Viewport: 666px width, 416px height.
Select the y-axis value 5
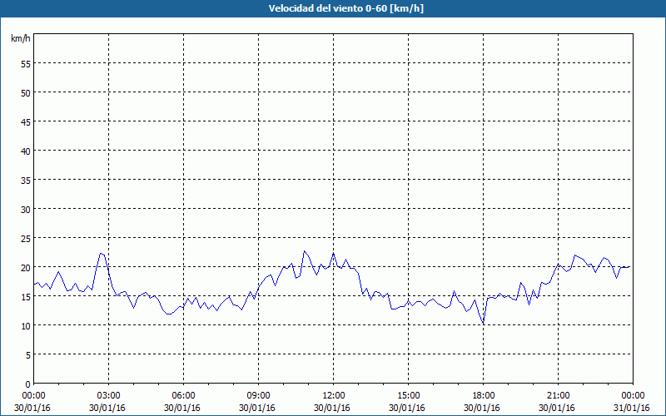tap(28, 355)
